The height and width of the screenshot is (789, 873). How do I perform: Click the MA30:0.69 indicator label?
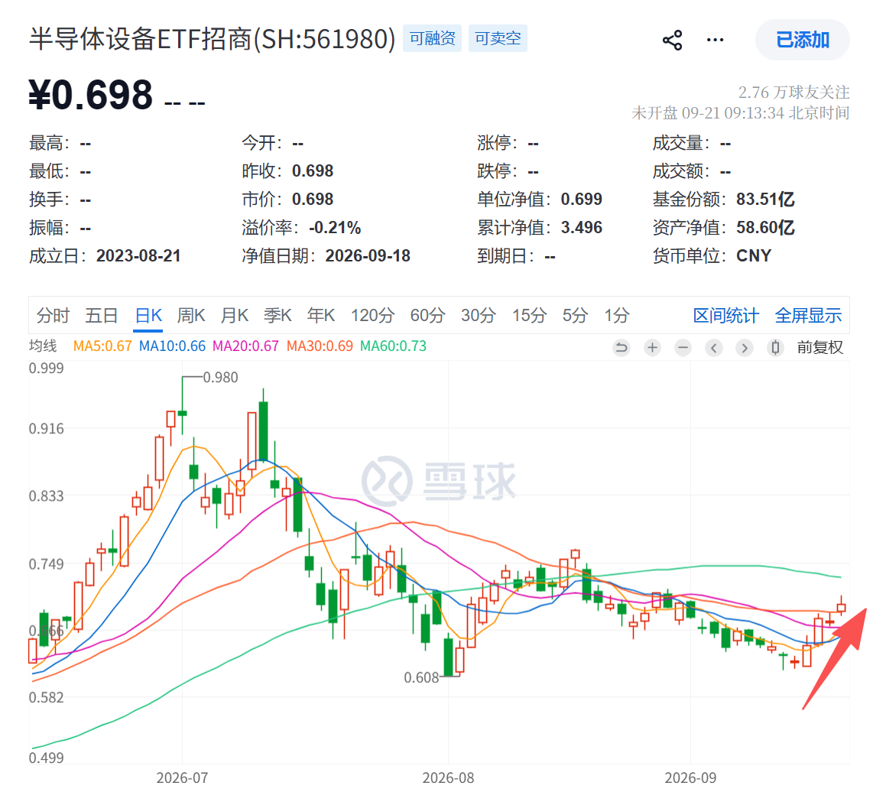(x=320, y=346)
